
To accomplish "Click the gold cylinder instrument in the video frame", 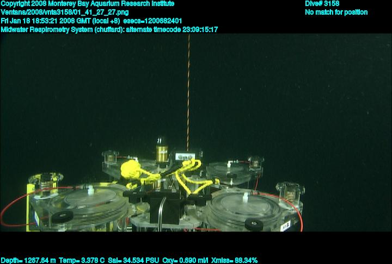I will click(162, 153).
